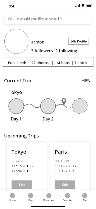This screenshot has width=96, height=209.
Task: Select the Day 1 circle
Action: [x=16, y=106]
